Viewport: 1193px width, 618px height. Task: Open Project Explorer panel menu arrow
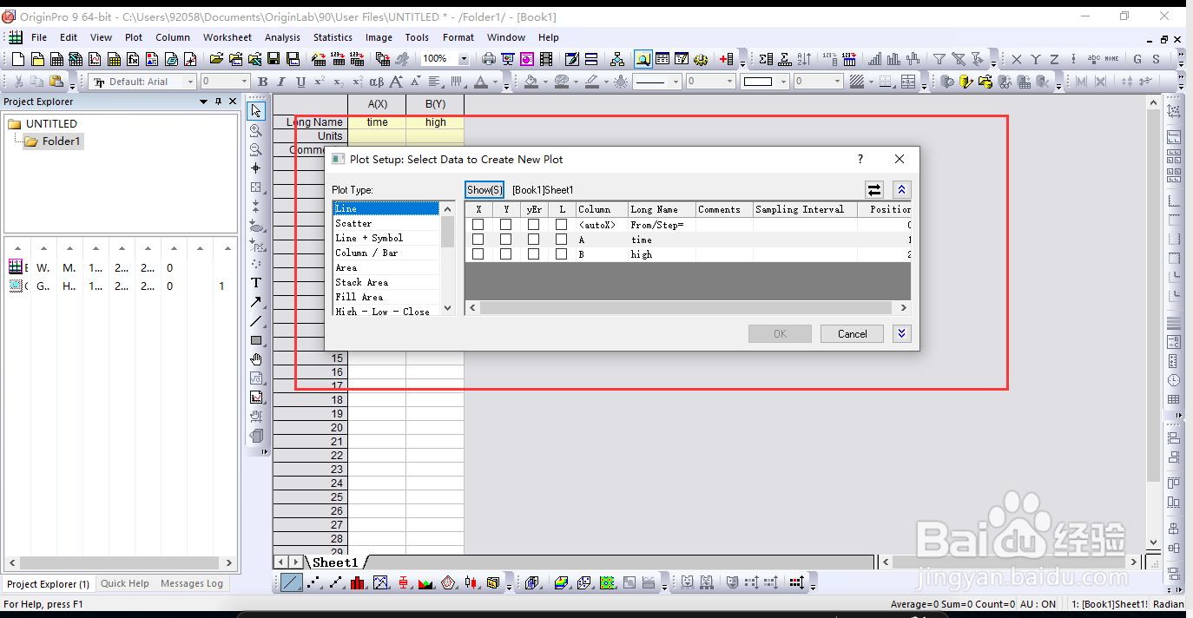click(204, 102)
